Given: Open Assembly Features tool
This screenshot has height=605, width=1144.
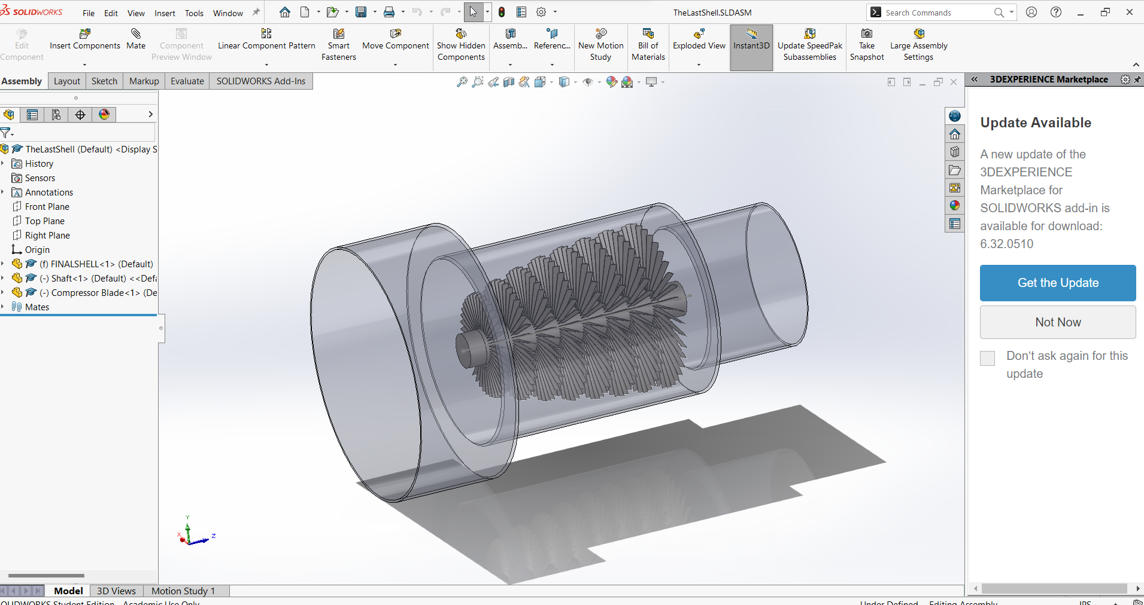Looking at the screenshot, I should coord(510,39).
